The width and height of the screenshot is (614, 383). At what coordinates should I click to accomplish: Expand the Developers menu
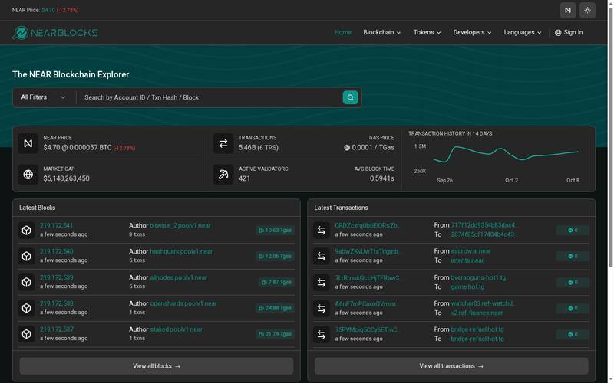tap(472, 32)
